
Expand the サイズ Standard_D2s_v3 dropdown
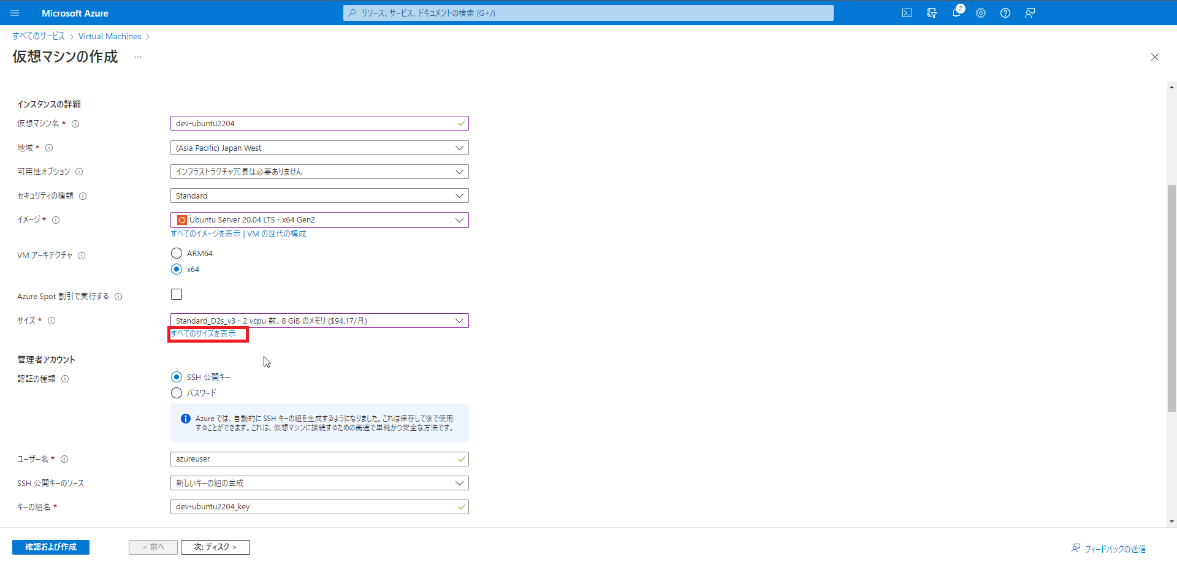(x=319, y=321)
